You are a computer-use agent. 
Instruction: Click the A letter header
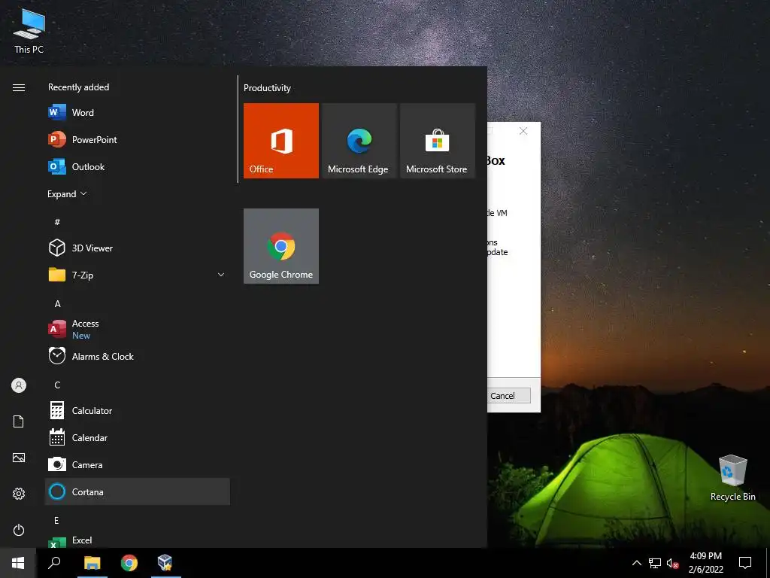[x=57, y=304]
